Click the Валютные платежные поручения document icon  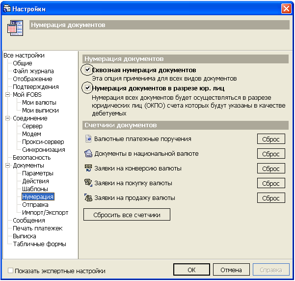(88, 139)
